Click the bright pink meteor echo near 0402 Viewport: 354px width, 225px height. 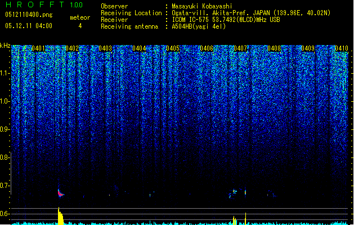click(60, 193)
